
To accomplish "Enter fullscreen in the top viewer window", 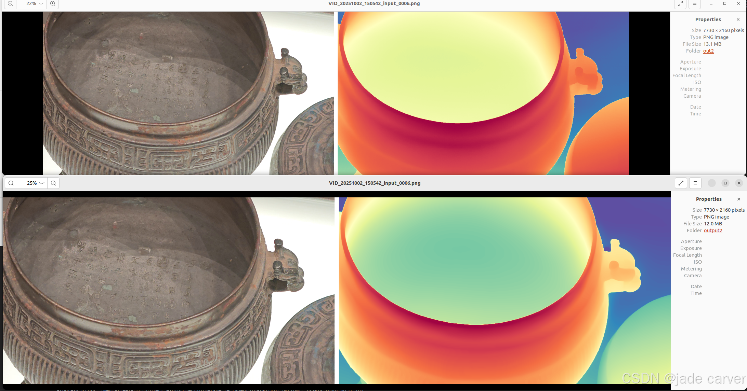I will tap(680, 4).
